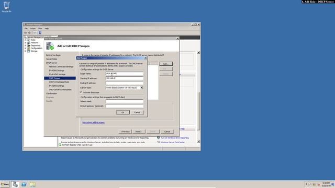This screenshot has height=188, width=335.
Task: Click OK in the Add Scope dialog
Action: (x=123, y=112)
